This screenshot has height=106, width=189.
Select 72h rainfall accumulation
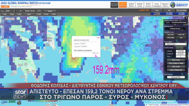(x=181, y=14)
